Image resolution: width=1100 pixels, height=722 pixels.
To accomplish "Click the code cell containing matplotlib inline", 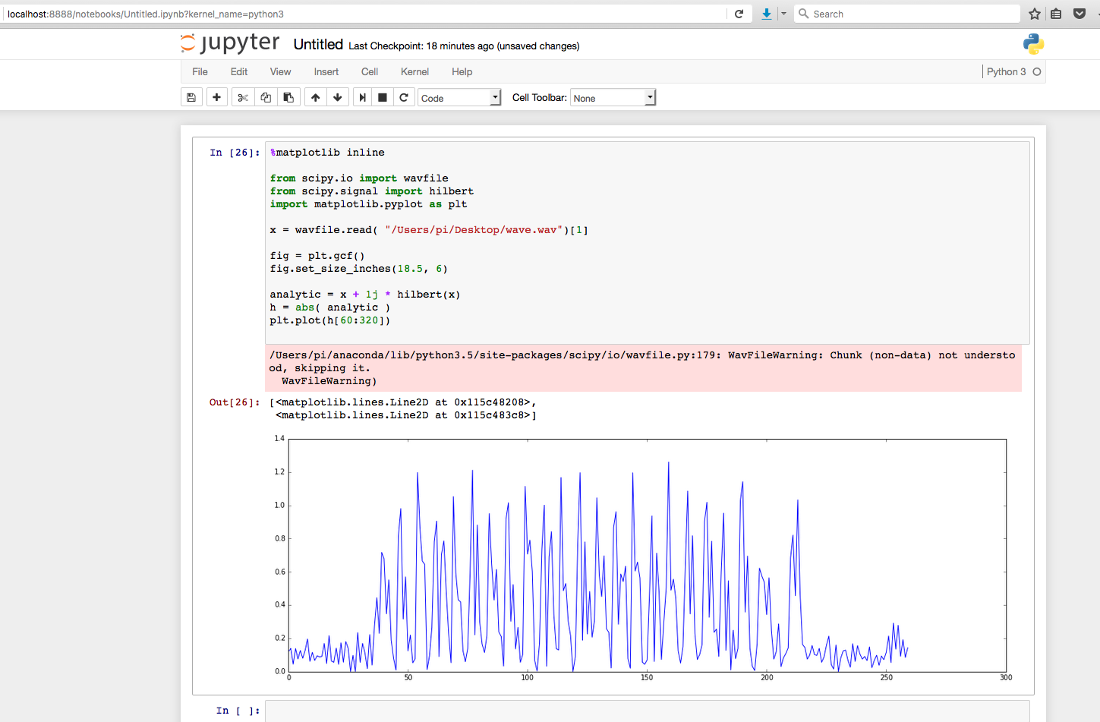I will (648, 242).
